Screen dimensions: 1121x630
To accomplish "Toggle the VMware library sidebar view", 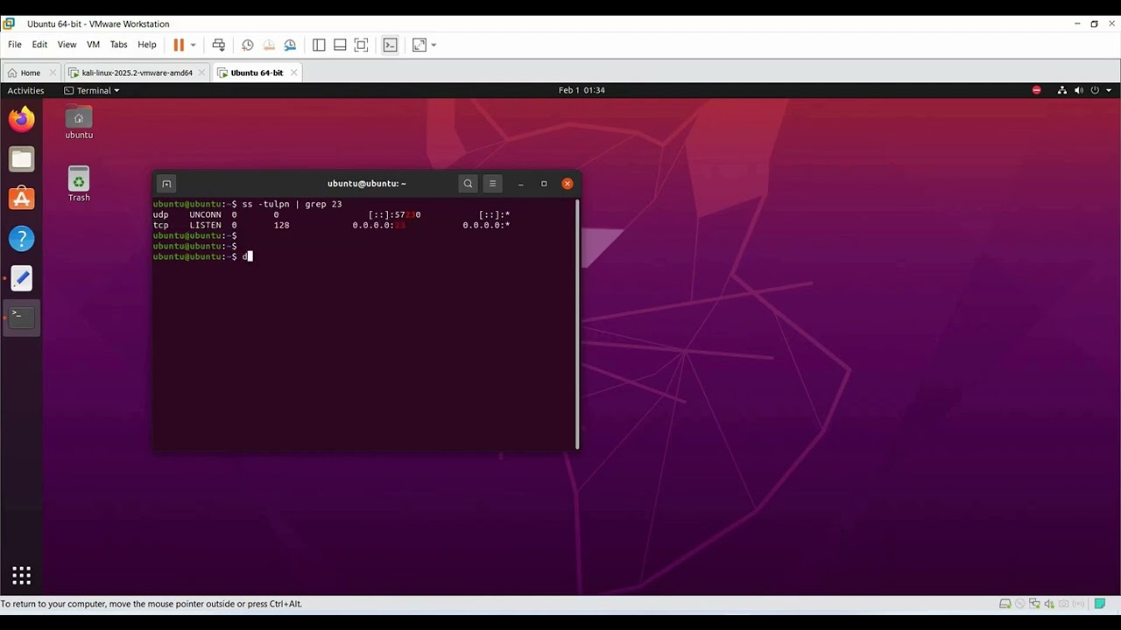I will 319,45.
